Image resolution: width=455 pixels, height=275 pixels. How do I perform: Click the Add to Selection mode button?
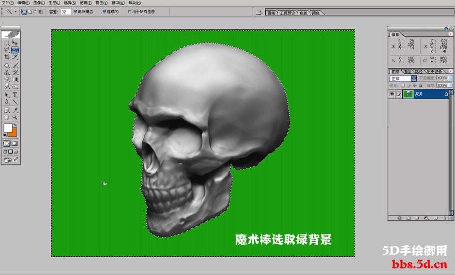click(30, 12)
